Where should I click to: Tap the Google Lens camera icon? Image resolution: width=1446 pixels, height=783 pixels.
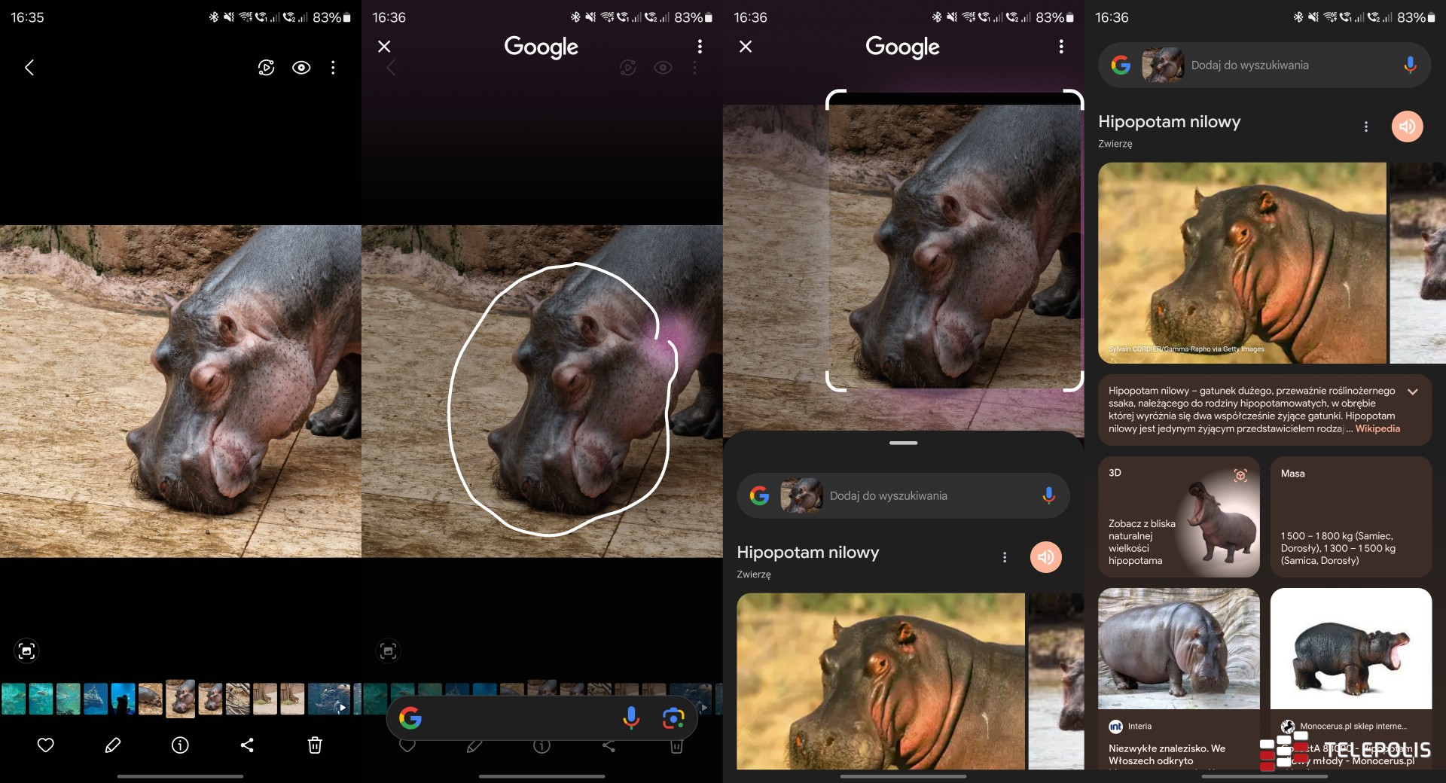coord(673,718)
